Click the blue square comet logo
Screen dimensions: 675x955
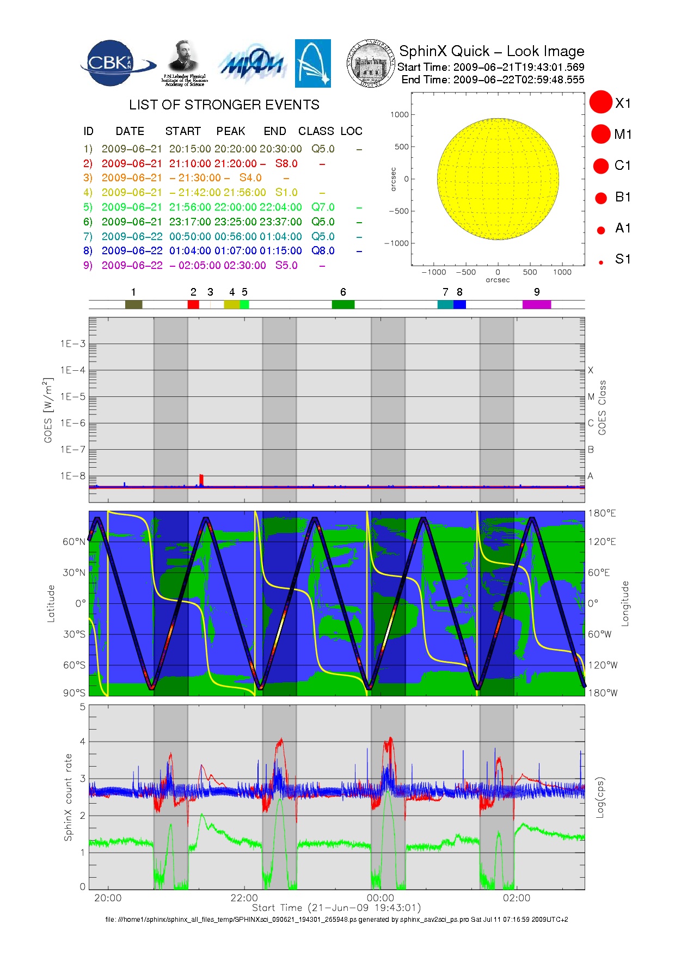[x=312, y=63]
